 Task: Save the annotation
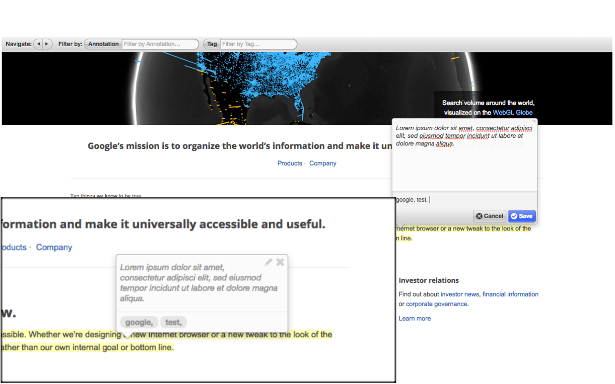[x=521, y=216]
